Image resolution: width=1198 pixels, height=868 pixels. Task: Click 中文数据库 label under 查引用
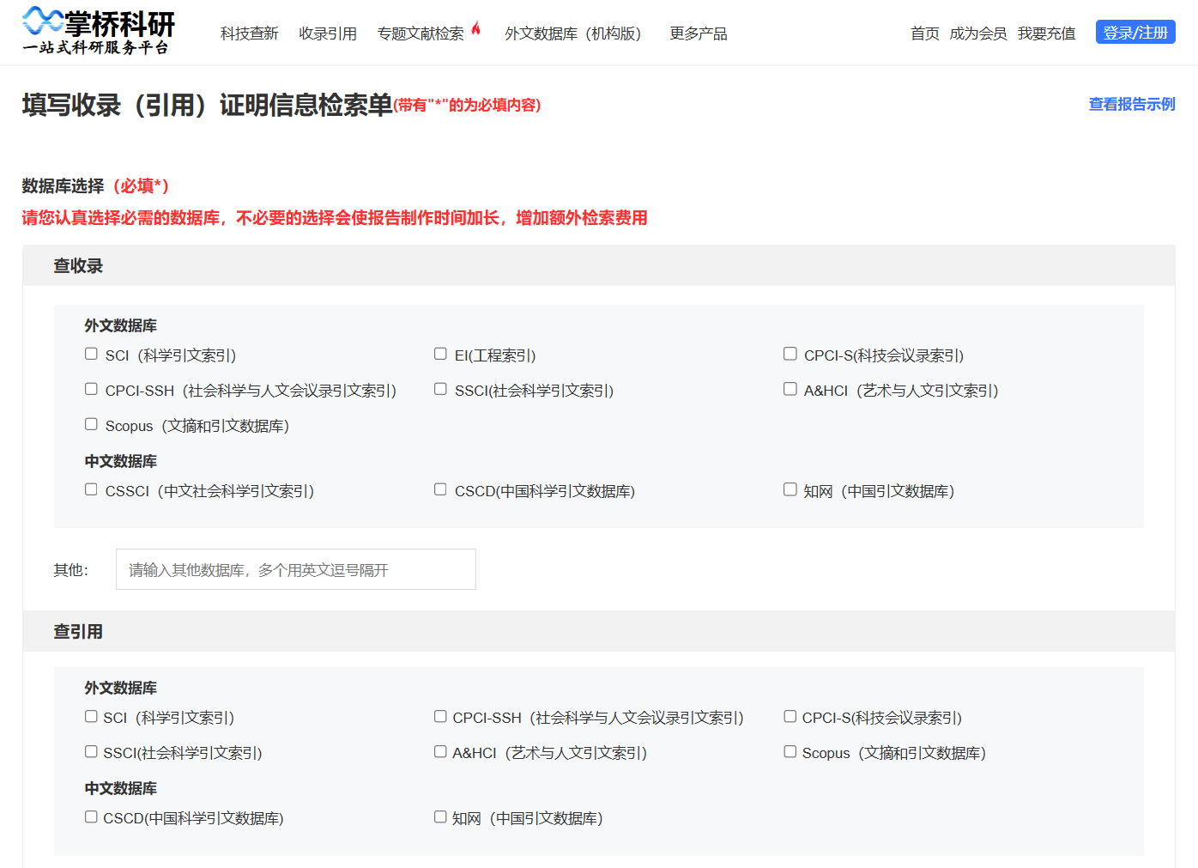pyautogui.click(x=120, y=788)
